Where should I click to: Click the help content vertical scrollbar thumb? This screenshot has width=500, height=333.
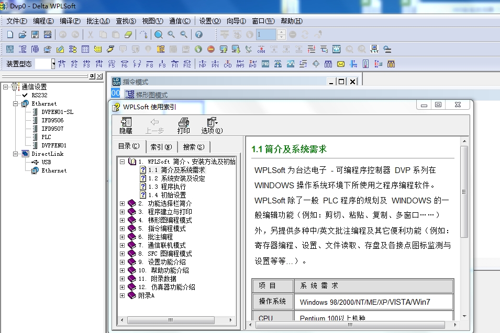coord(464,192)
